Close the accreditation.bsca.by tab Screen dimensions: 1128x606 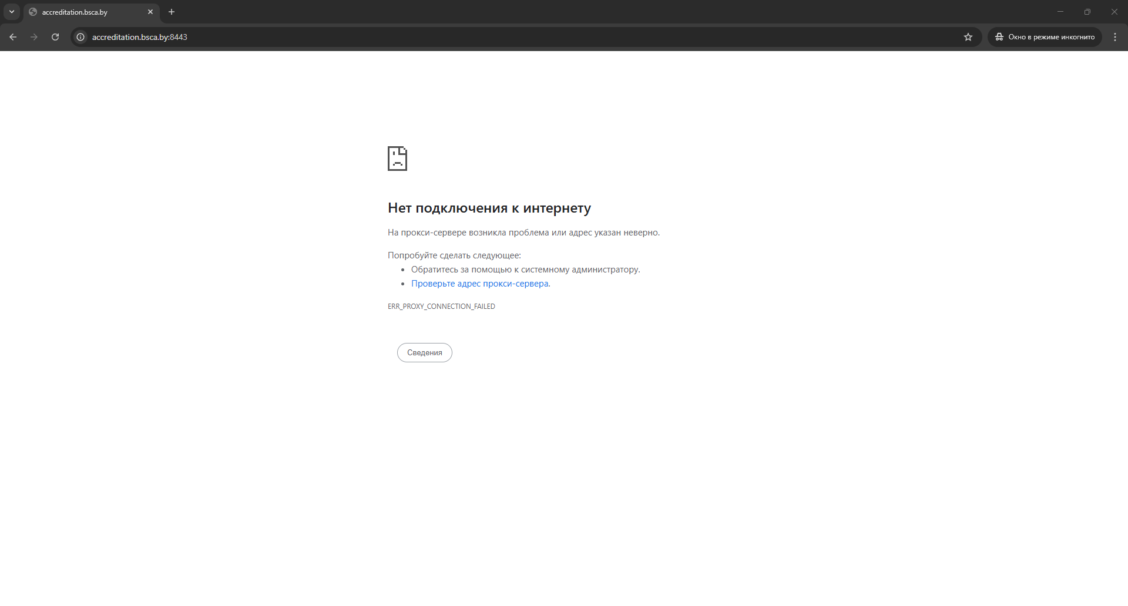point(150,12)
